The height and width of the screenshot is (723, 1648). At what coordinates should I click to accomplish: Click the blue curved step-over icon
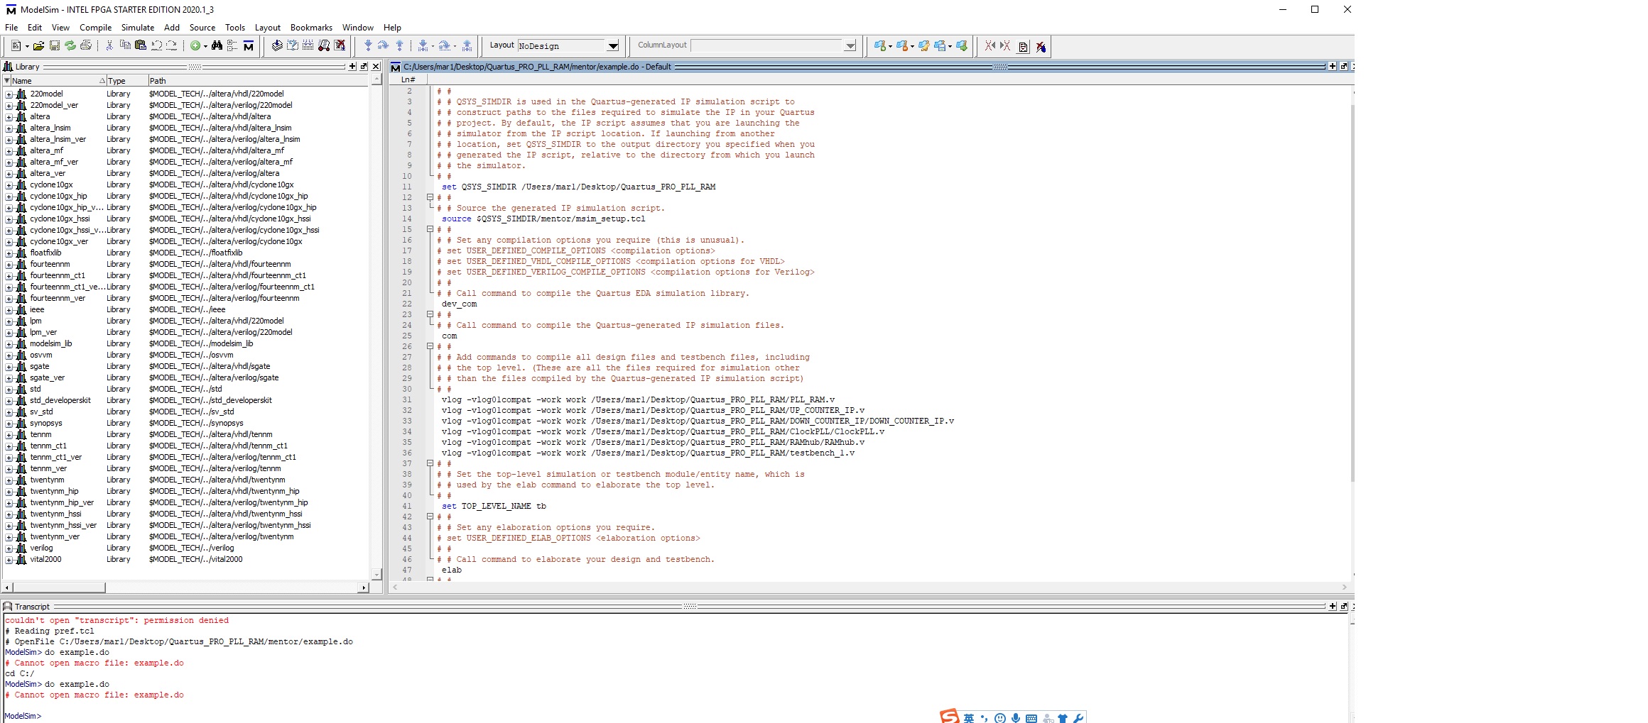pos(384,46)
